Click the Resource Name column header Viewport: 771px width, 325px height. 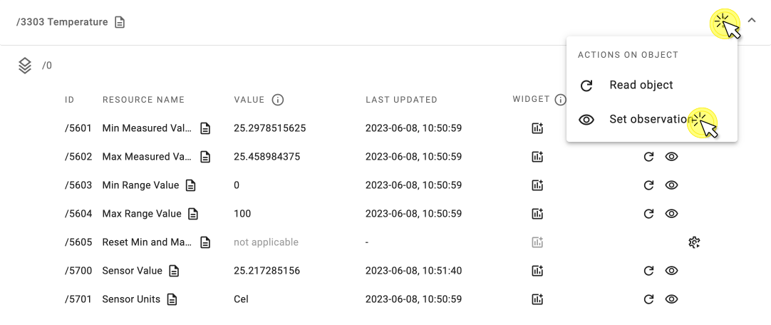point(143,100)
